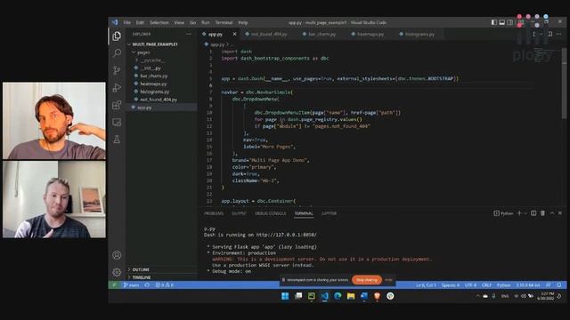The width and height of the screenshot is (570, 320).
Task: Synchronize changes in status bar
Action: click(x=147, y=285)
